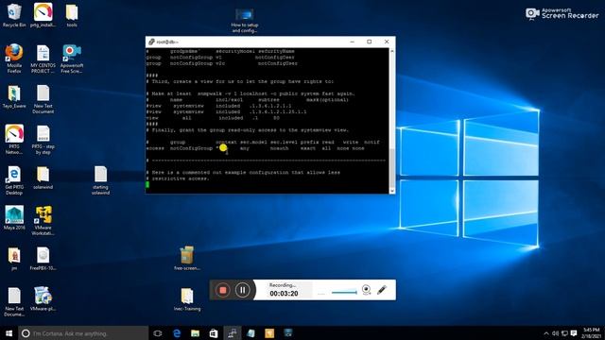Stop the screen recording

pyautogui.click(x=223, y=290)
